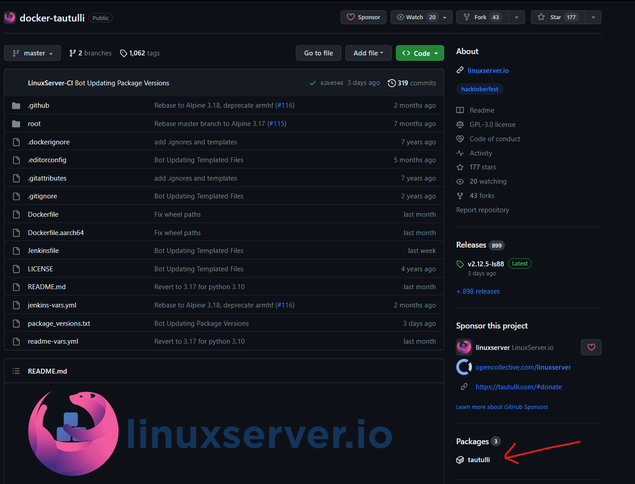Image resolution: width=635 pixels, height=484 pixels.
Task: Click the Sponsor button at top
Action: [x=363, y=17]
